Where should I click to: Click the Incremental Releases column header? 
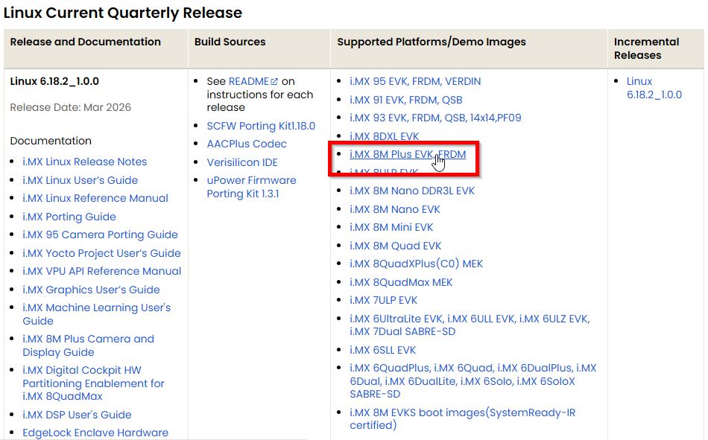coord(646,48)
